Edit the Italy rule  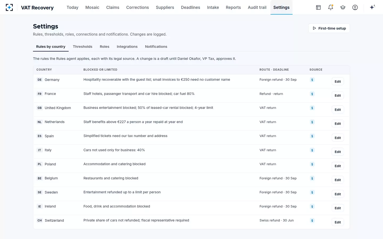coord(338,152)
